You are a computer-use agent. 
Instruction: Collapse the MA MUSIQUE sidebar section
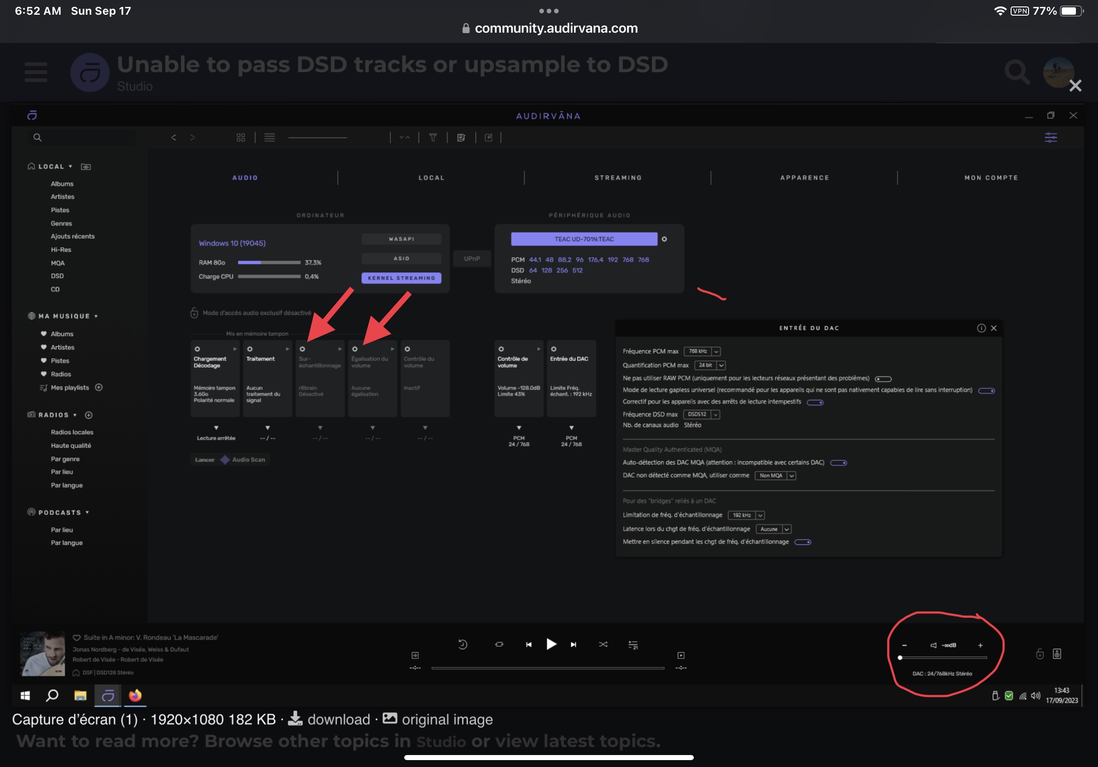pyautogui.click(x=96, y=316)
